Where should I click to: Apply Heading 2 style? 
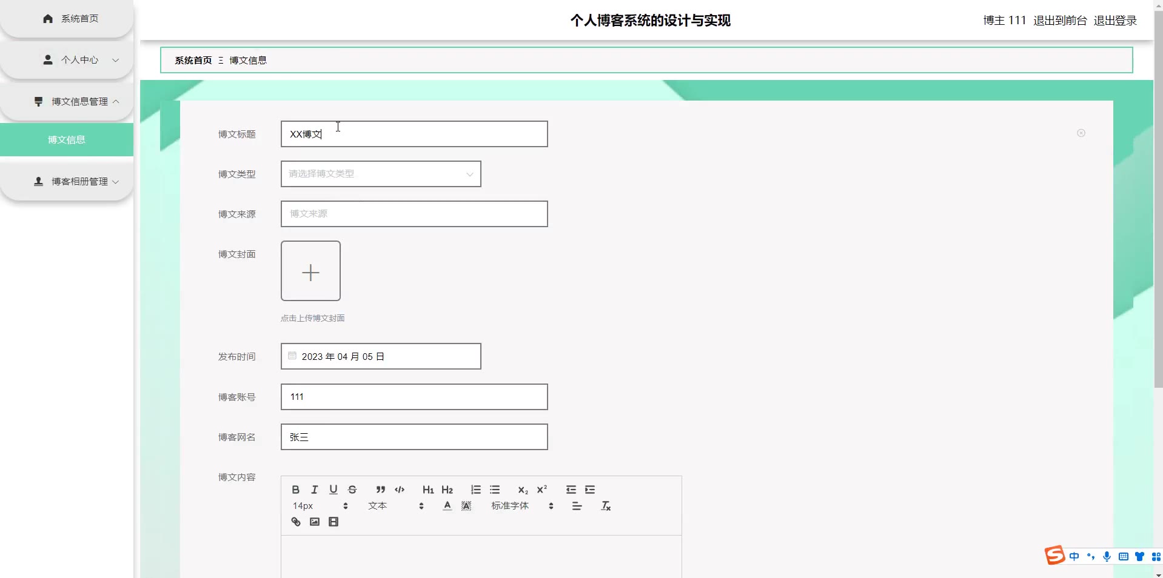coord(447,490)
